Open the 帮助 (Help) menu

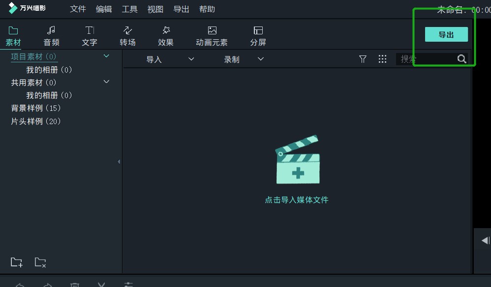coord(207,9)
